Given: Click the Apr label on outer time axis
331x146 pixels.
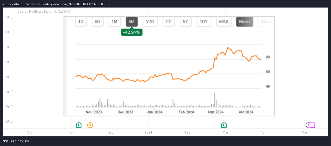Looking at the screenshot, I should point(263,132).
